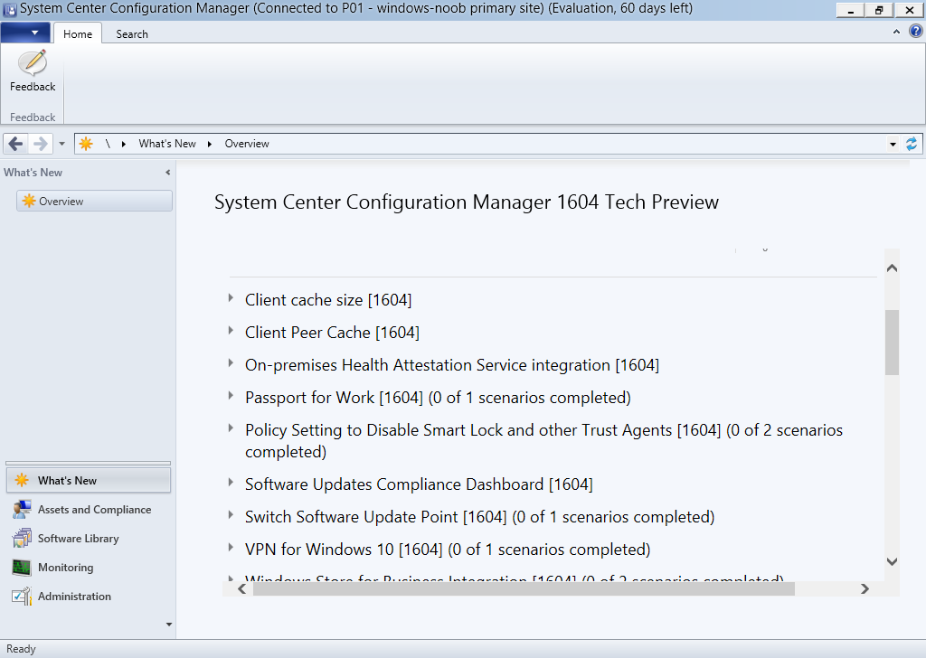Open the Assets and Compliance workspace
The width and height of the screenshot is (926, 658).
pyautogui.click(x=89, y=509)
